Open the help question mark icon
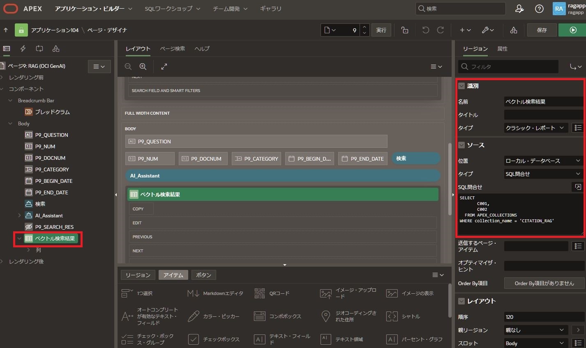The height and width of the screenshot is (348, 586). pos(539,9)
